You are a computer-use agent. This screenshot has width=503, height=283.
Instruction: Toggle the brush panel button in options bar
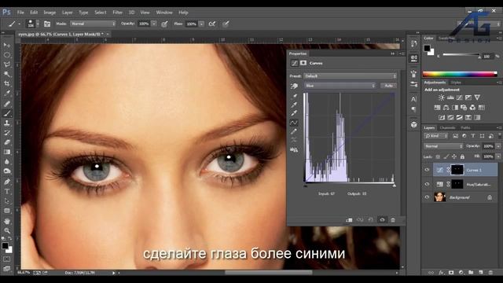pos(47,24)
